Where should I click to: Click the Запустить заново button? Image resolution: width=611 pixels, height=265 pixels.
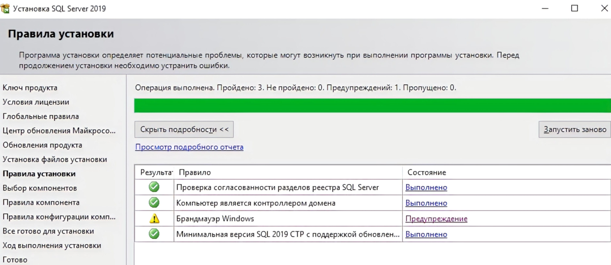pos(575,129)
